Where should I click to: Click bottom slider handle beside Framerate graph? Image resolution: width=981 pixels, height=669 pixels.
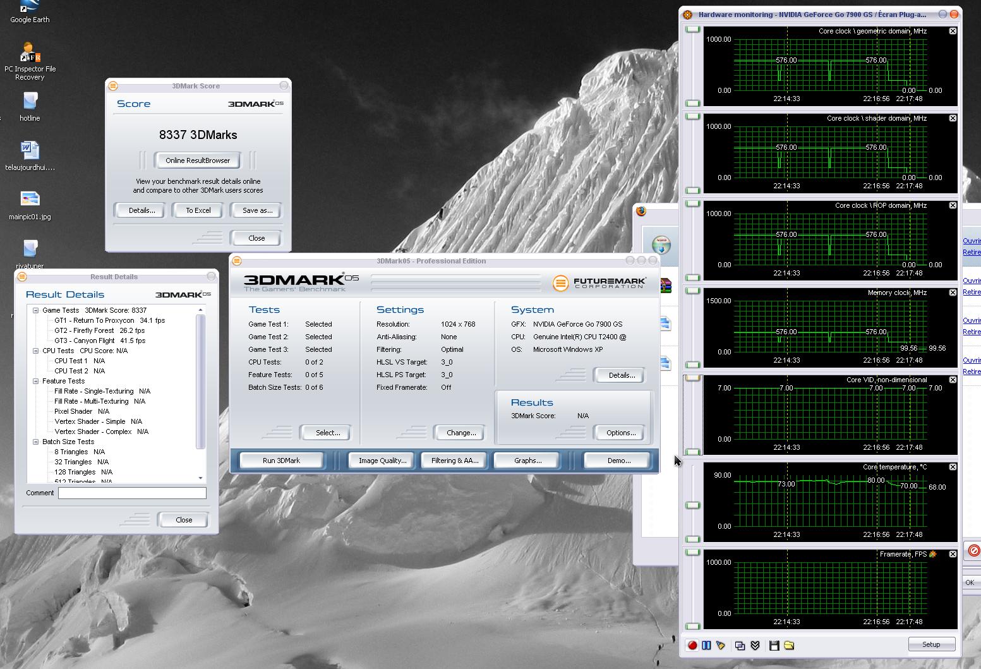(693, 626)
